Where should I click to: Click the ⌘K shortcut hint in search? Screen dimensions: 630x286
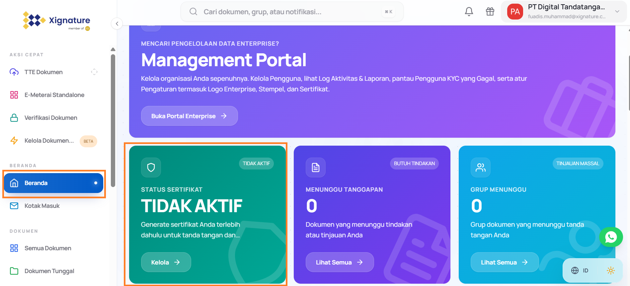(389, 12)
